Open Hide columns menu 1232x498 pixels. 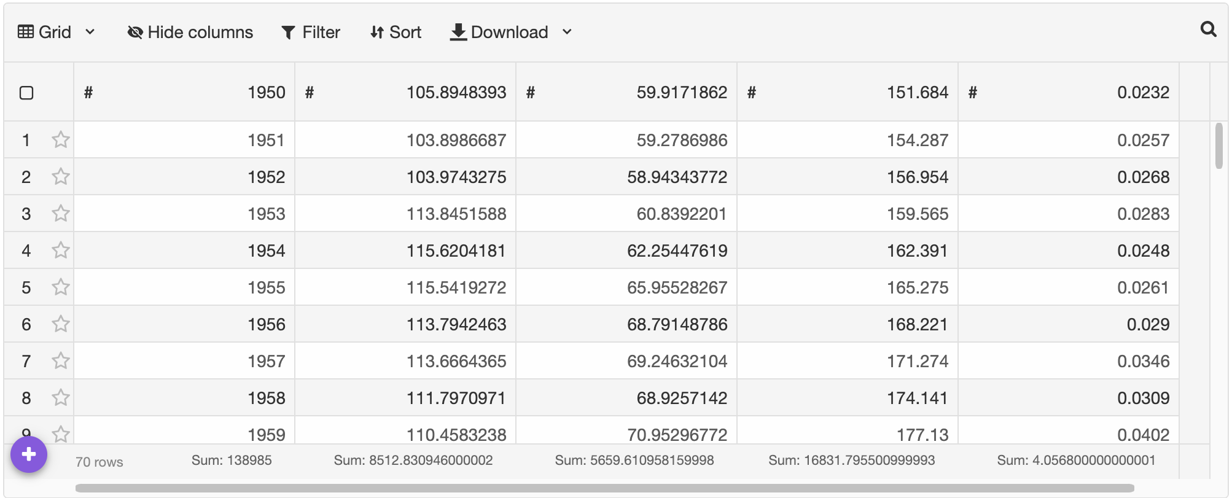190,32
